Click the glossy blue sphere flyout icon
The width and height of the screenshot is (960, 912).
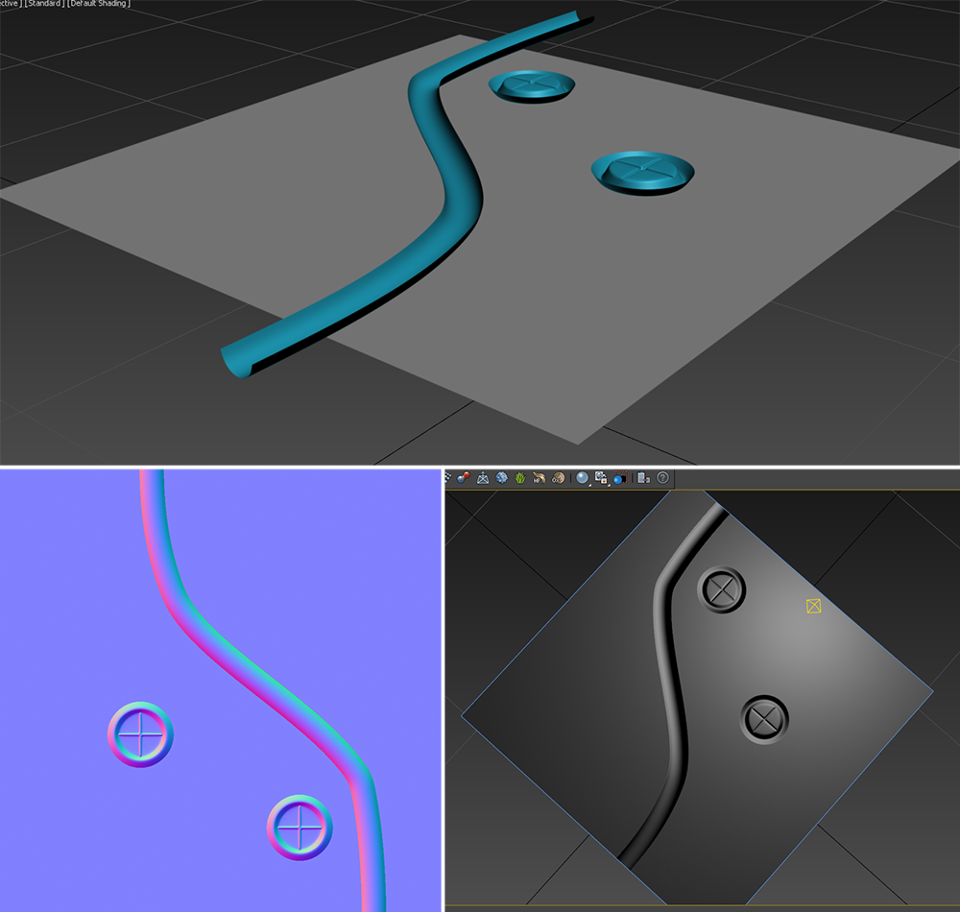tap(583, 477)
